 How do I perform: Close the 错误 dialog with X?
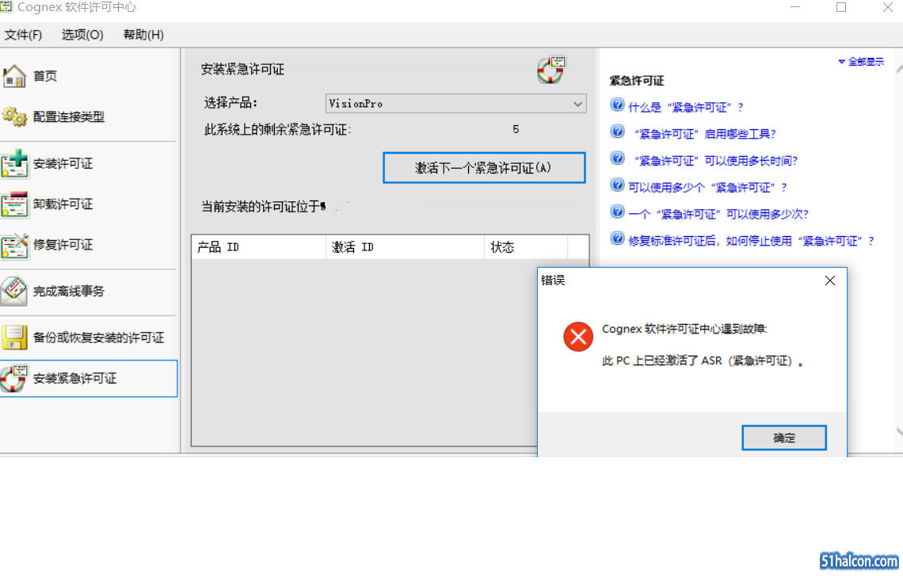coord(830,280)
